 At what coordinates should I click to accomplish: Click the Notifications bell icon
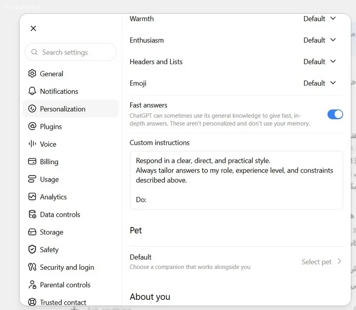pos(32,91)
